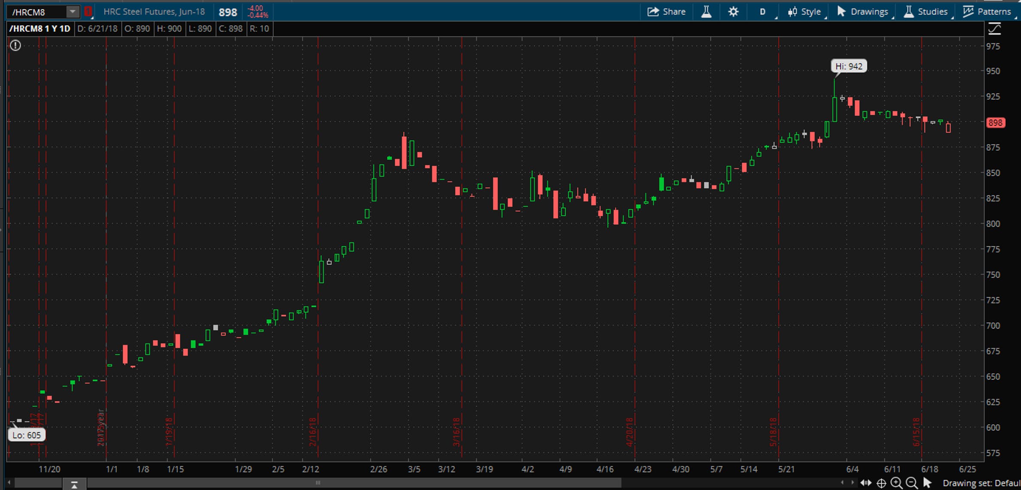Click the 3/16/18 expiration marker label
The width and height of the screenshot is (1021, 490).
(456, 432)
